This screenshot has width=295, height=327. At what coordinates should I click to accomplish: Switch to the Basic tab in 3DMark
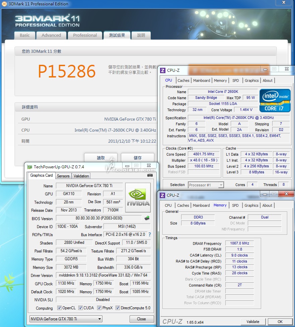click(25, 35)
